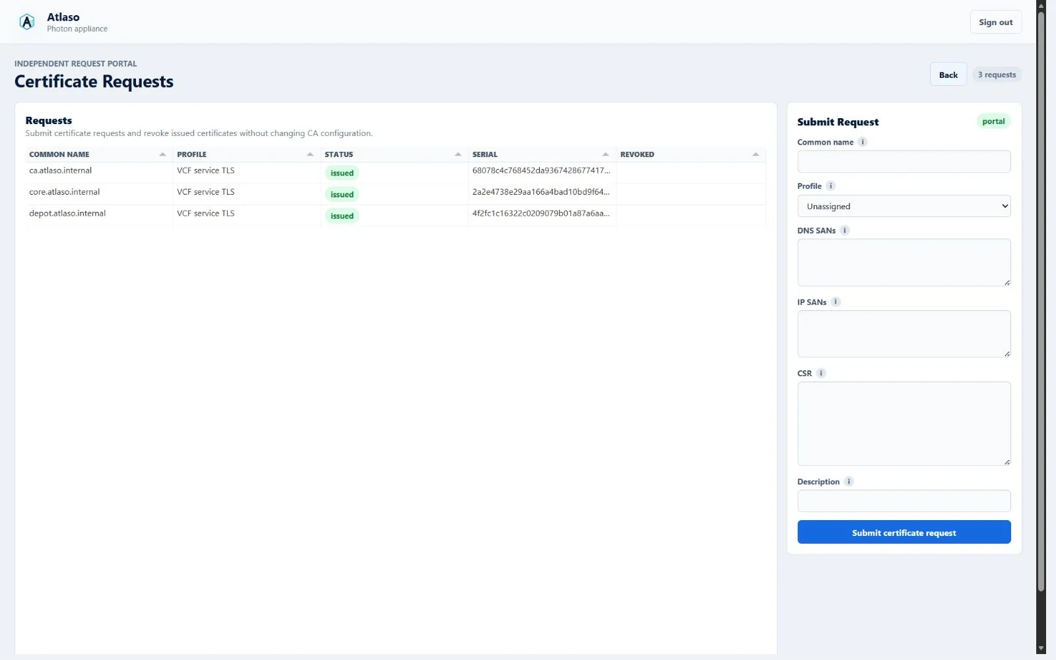Sort by the Profile column arrow
Viewport: 1056px width, 660px height.
pyautogui.click(x=310, y=154)
